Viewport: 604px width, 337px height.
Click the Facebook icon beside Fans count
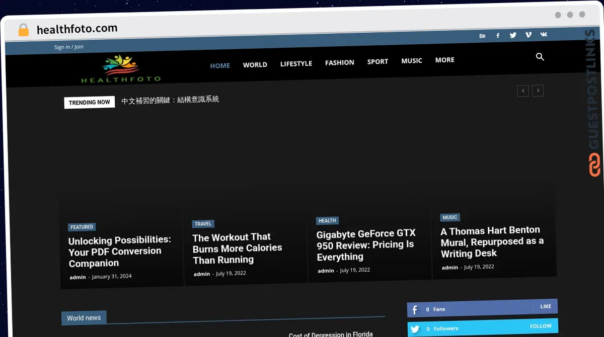[415, 310]
